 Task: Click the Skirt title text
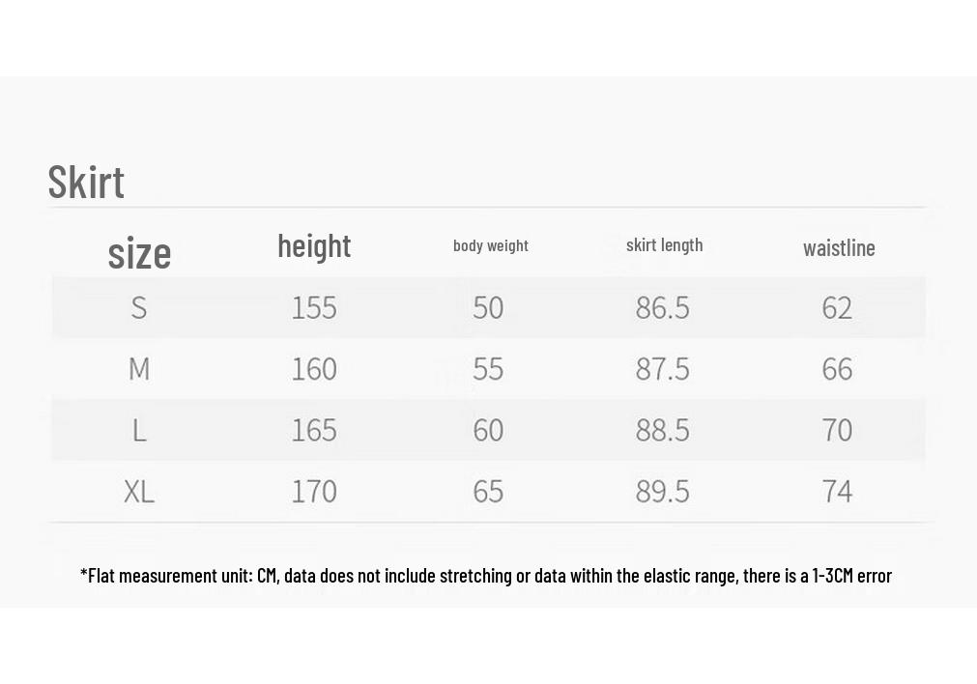click(x=86, y=182)
